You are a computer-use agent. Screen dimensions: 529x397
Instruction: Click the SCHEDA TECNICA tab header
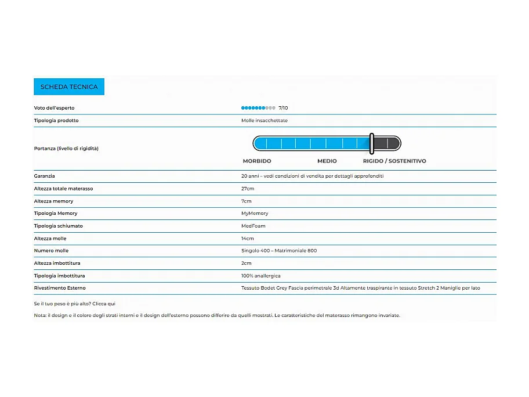(69, 87)
